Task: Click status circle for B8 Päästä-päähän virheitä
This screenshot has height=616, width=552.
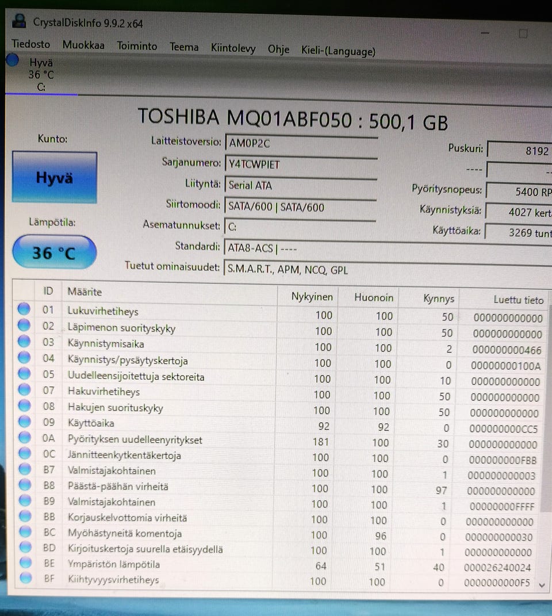Action: tap(25, 485)
